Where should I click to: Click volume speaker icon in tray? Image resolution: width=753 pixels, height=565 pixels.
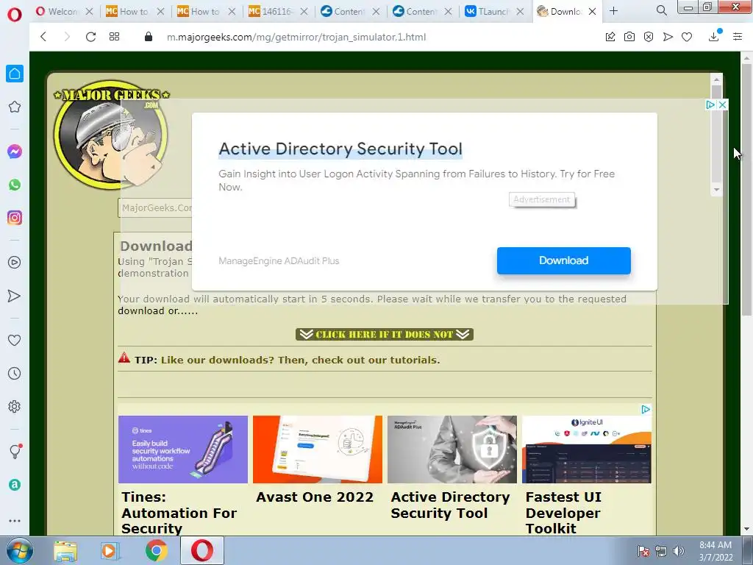click(678, 551)
